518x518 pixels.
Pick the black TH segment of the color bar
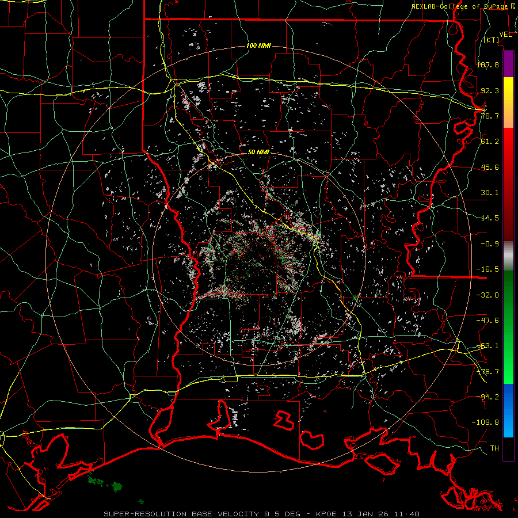(508, 448)
